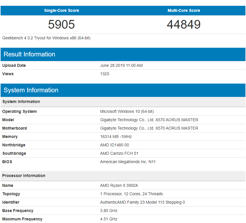
Task: Select Microsoft Windows 10 (64-bit) value
Action: (x=127, y=111)
